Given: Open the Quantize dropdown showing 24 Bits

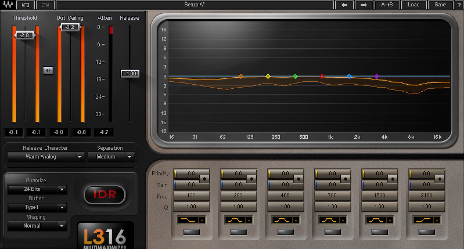Looking at the screenshot, I should 37,189.
